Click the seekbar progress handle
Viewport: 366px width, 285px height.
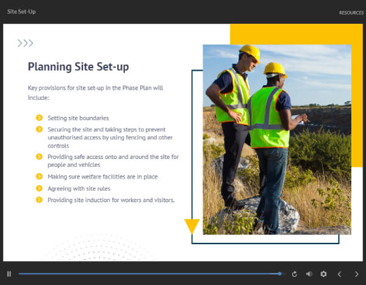click(x=279, y=274)
